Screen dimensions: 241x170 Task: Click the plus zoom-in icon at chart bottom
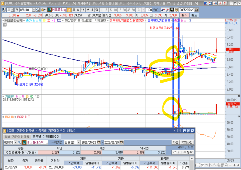234,165
